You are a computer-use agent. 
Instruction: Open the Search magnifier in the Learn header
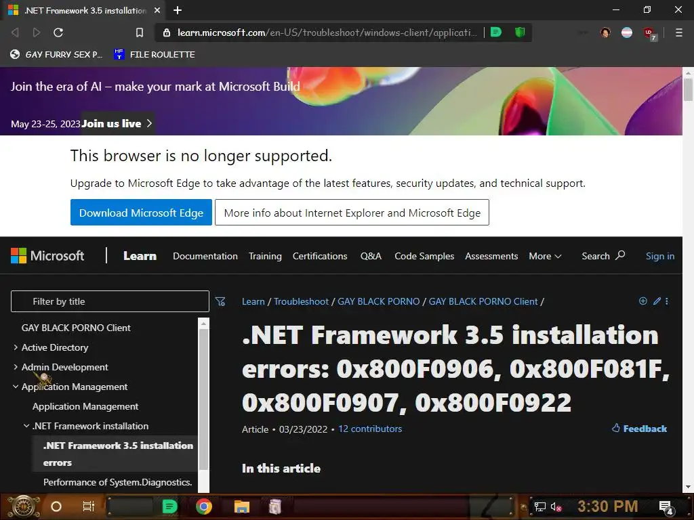click(603, 255)
